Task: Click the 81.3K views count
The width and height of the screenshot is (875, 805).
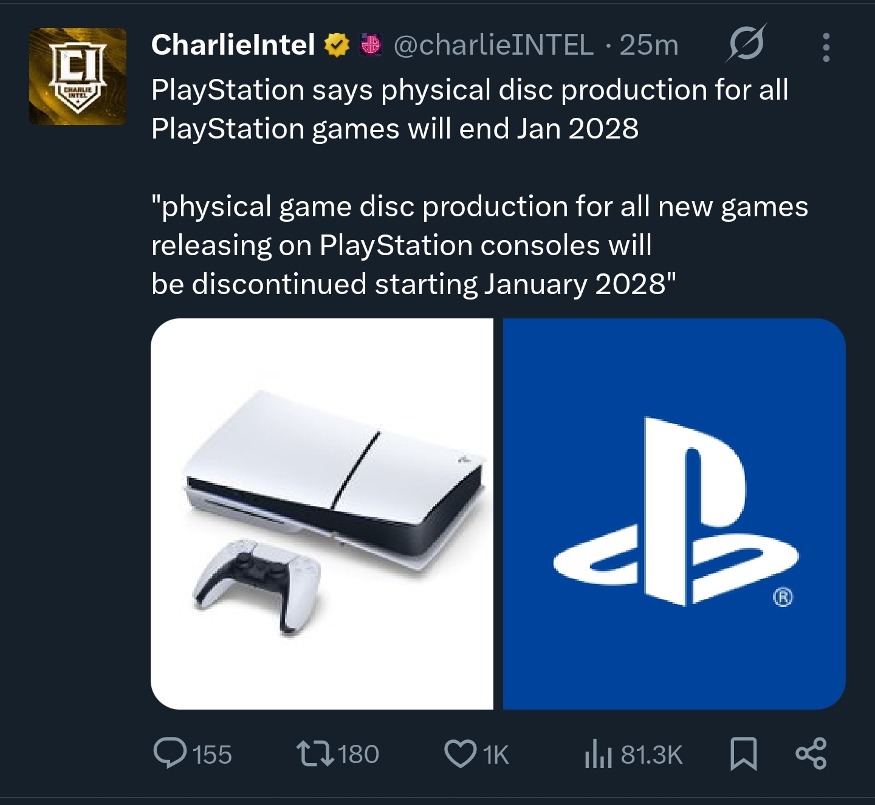Action: tap(651, 755)
